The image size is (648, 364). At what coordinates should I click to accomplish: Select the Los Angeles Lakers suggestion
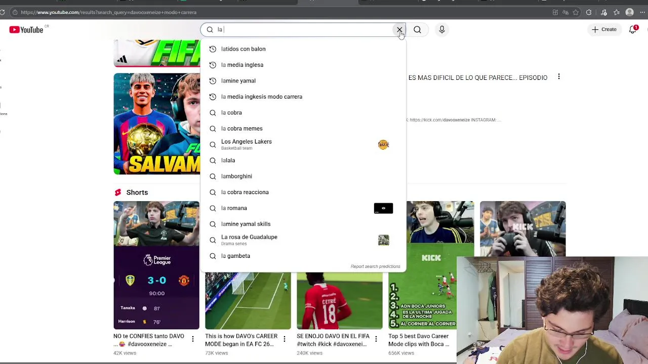point(303,145)
